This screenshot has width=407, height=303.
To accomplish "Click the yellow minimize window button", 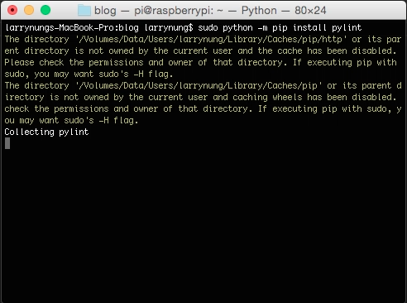I will [29, 10].
